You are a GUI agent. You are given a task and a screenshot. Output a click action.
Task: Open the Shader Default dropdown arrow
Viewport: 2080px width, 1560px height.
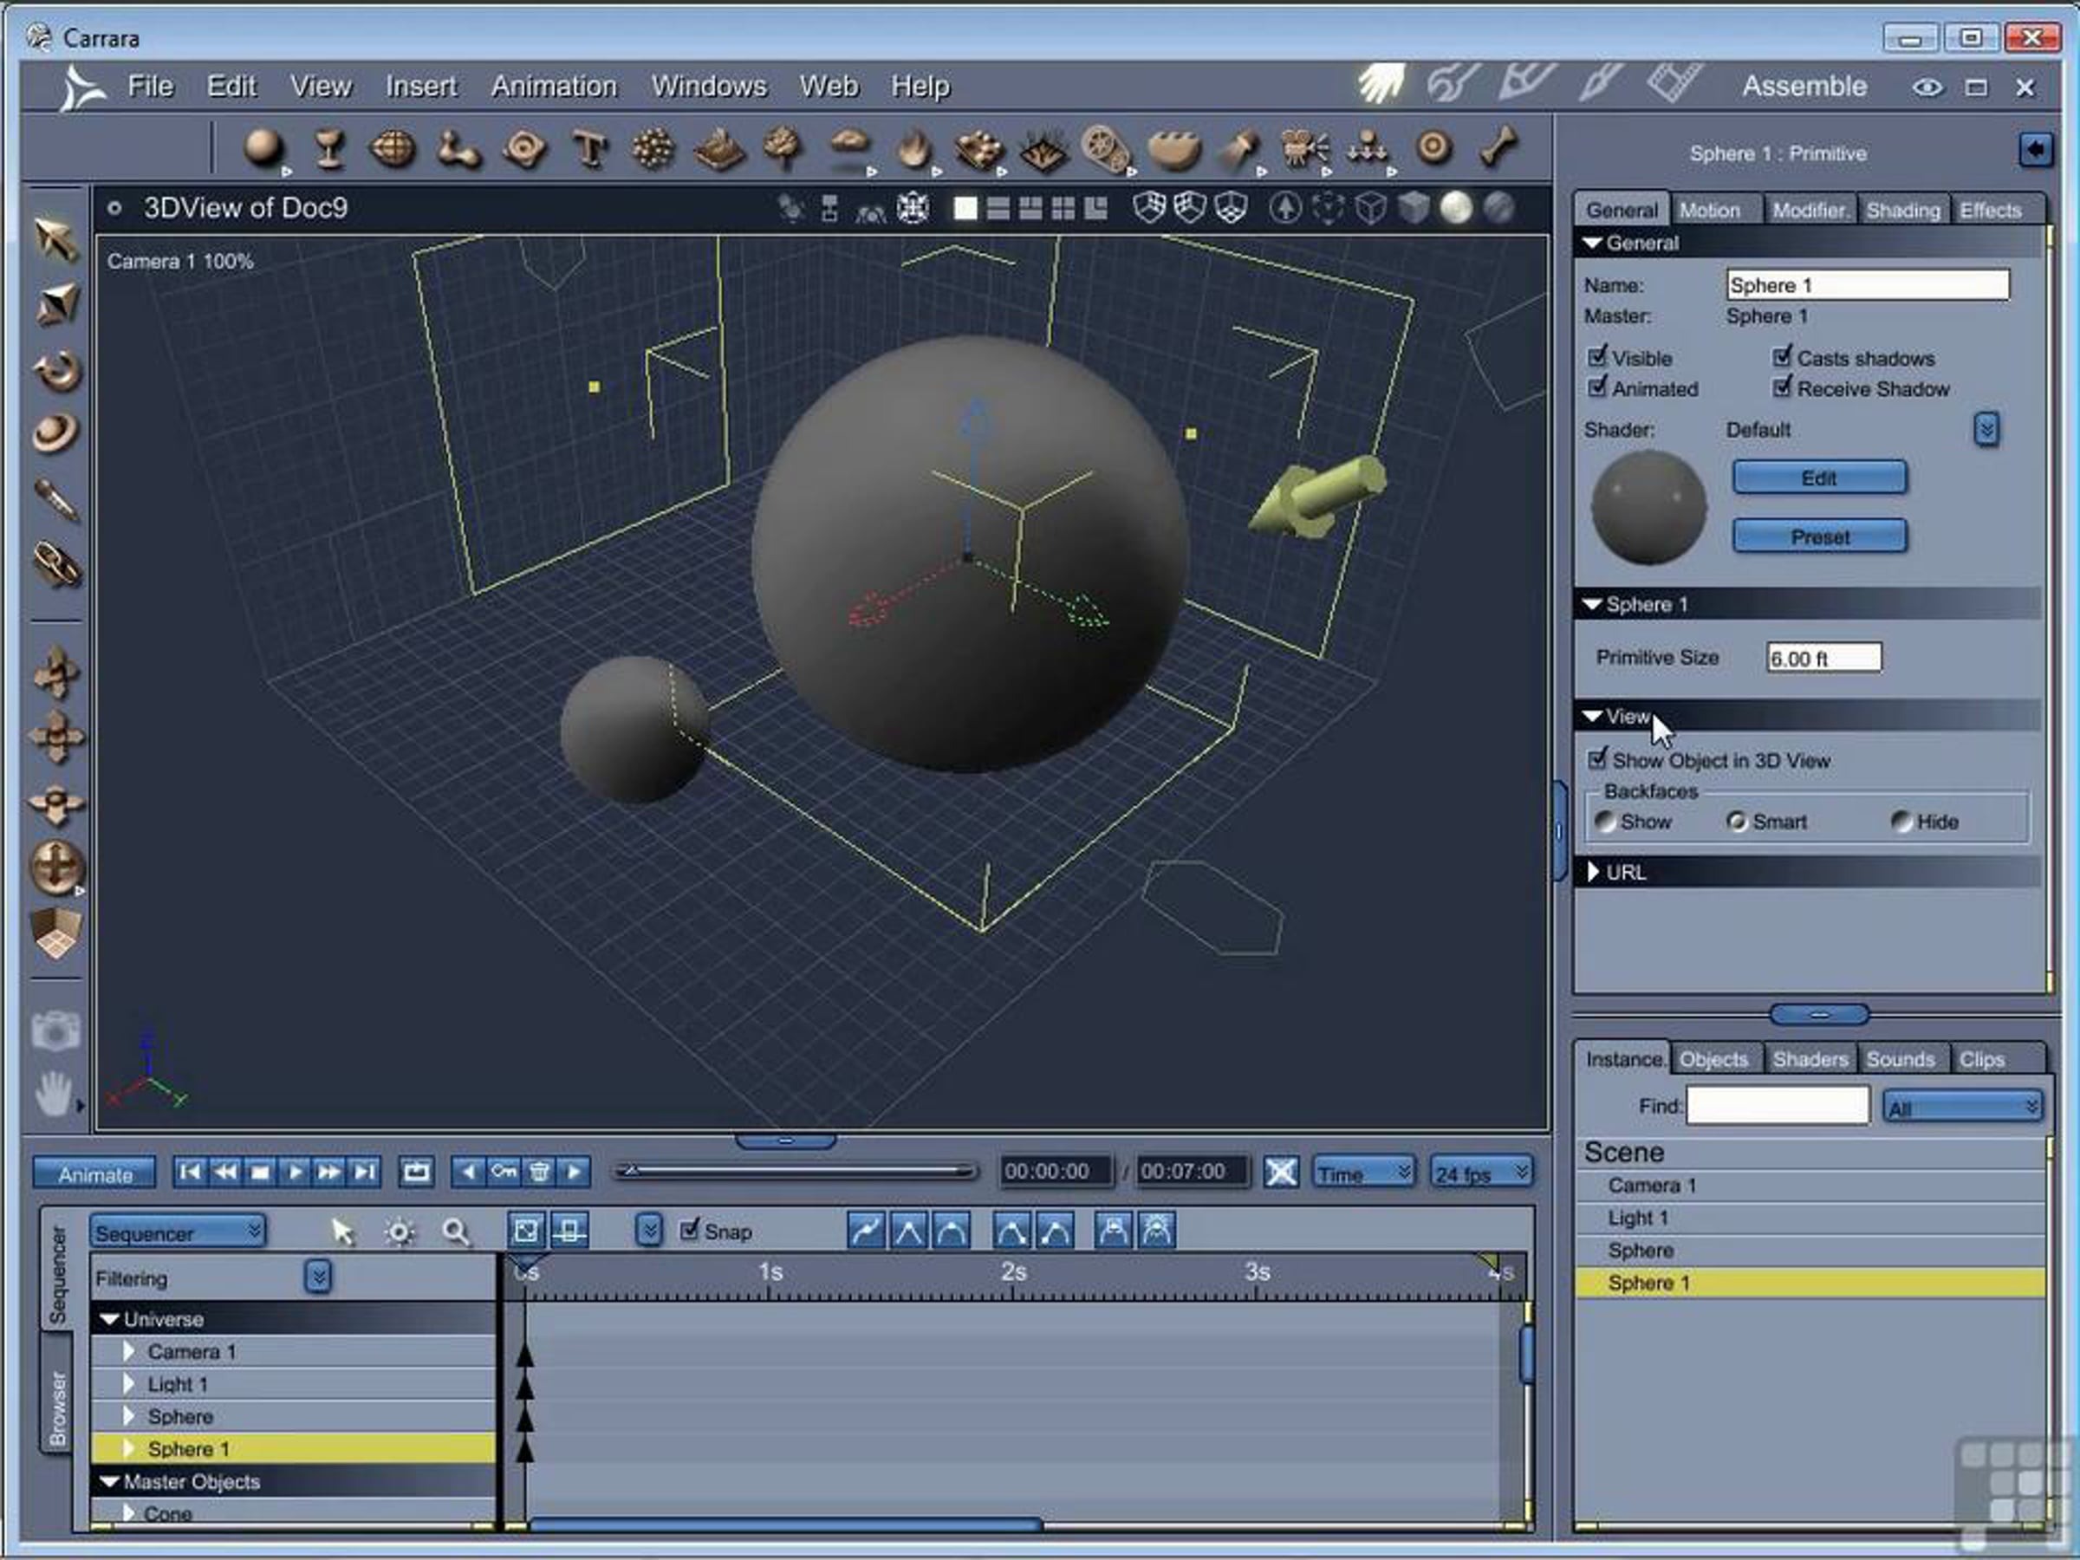[x=1986, y=430]
